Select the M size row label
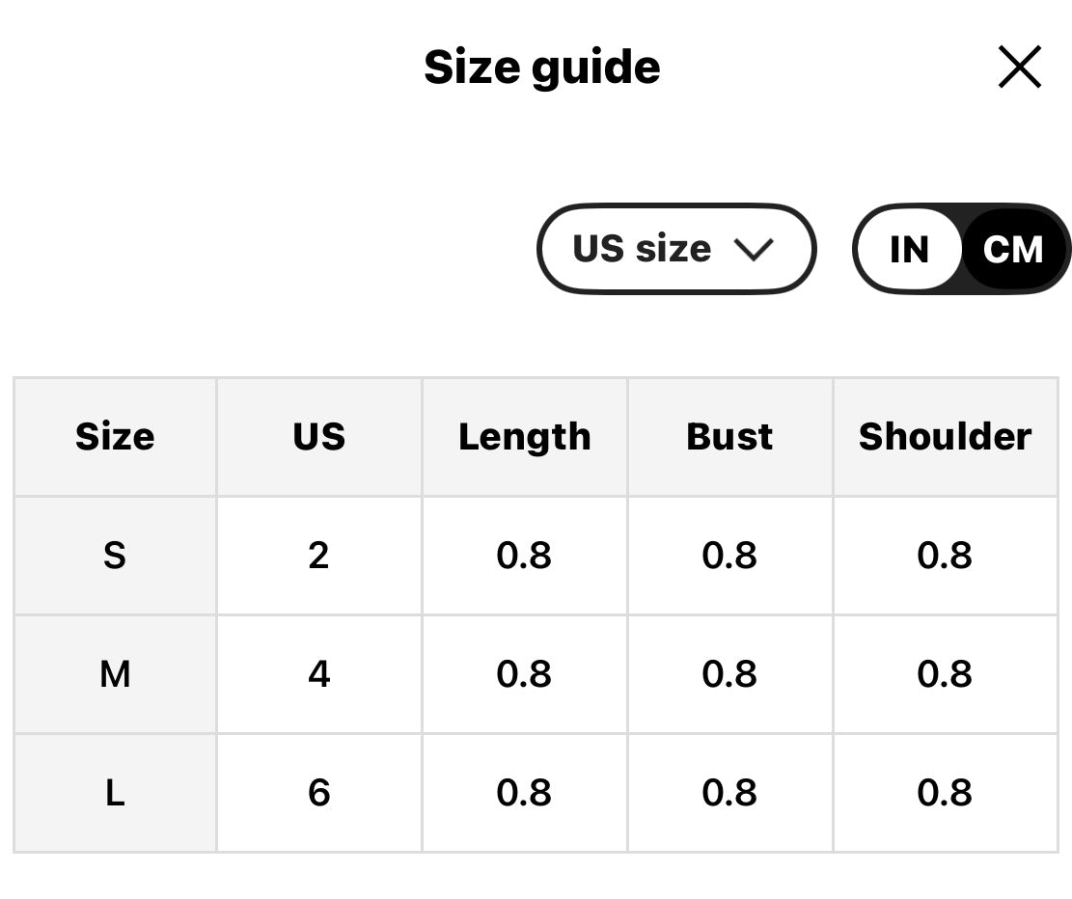The width and height of the screenshot is (1072, 899). [x=115, y=674]
